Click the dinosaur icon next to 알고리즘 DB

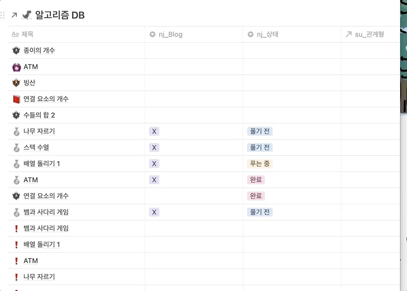(x=27, y=15)
